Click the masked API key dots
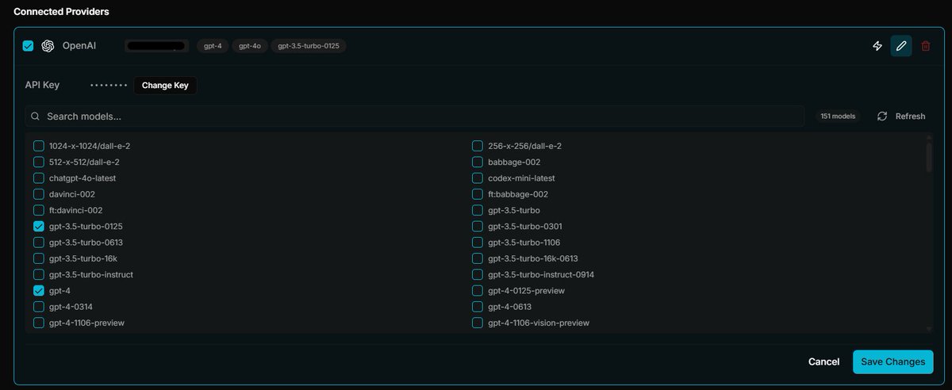Screen dimensions: 952x390 (x=109, y=85)
